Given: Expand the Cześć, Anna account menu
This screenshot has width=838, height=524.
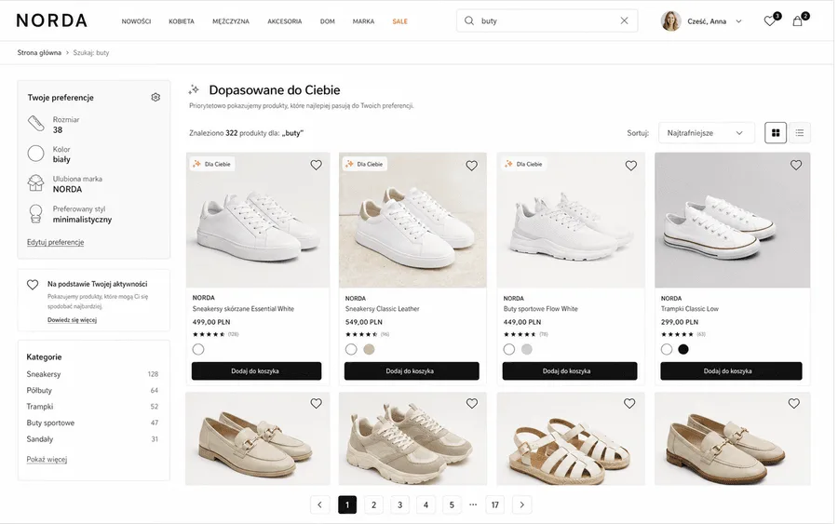Looking at the screenshot, I should click(702, 21).
